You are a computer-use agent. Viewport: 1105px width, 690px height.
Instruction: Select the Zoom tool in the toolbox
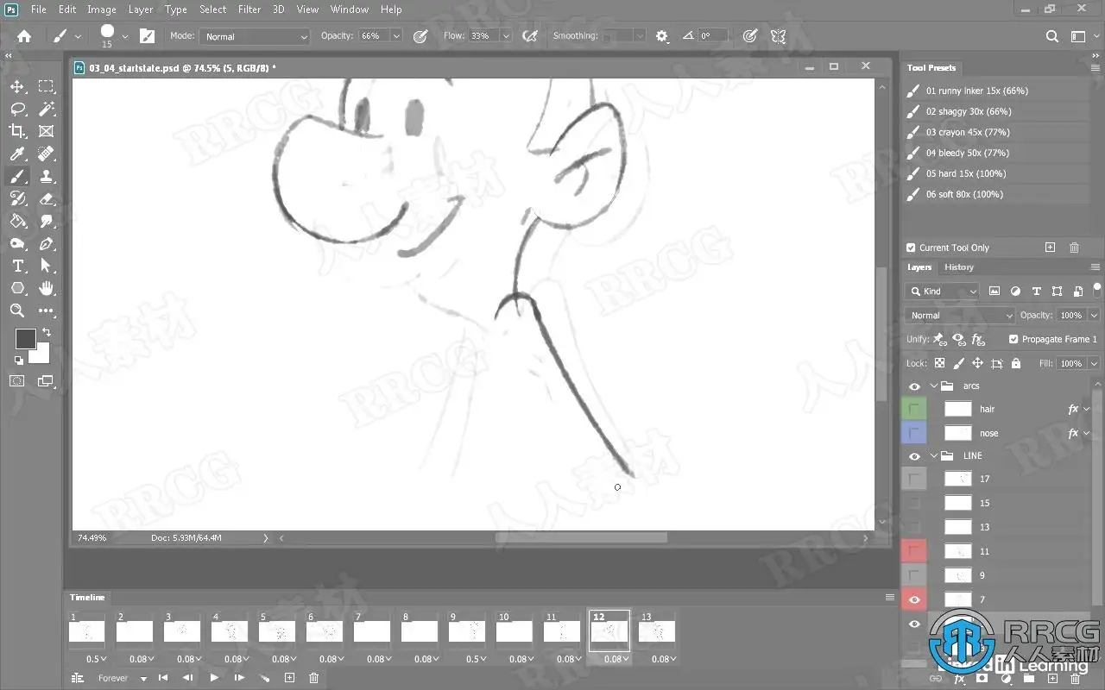(17, 310)
